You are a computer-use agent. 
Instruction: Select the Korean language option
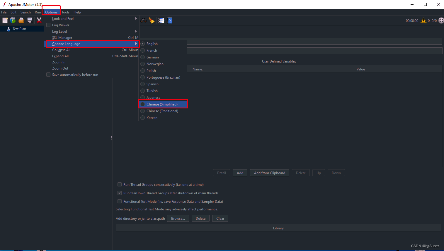(163, 118)
